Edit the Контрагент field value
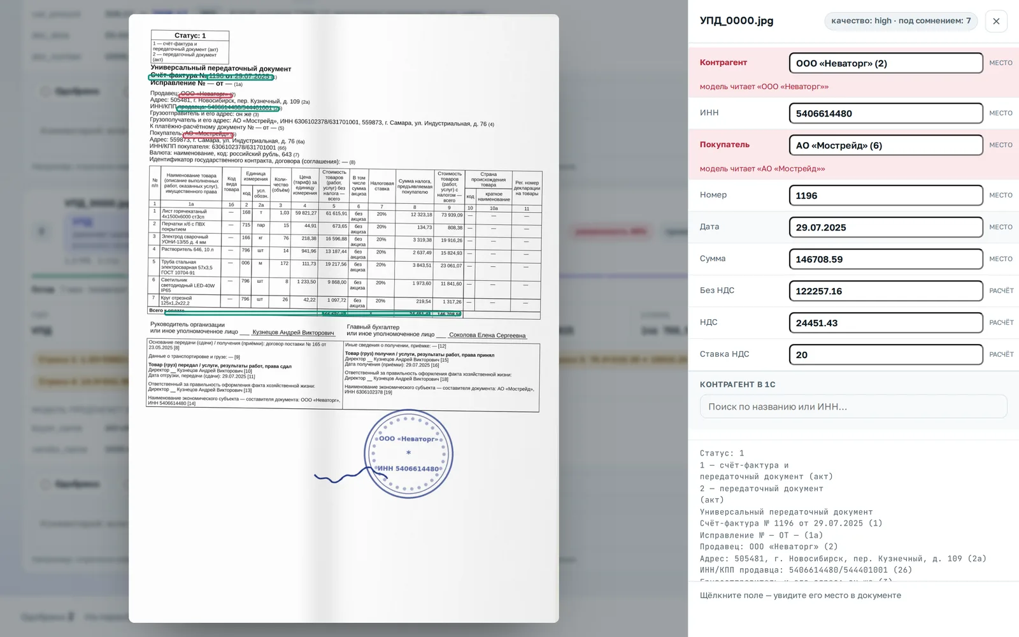This screenshot has width=1019, height=637. tap(886, 63)
